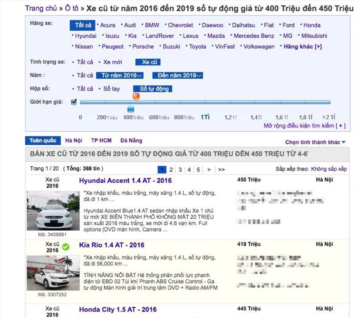Click the blue lower price slider handle
Screen dimensions: 354x318
pos(131,109)
